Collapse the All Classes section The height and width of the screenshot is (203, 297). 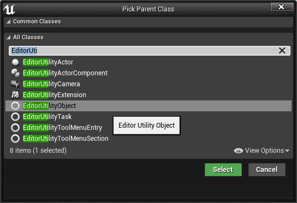pos(8,38)
